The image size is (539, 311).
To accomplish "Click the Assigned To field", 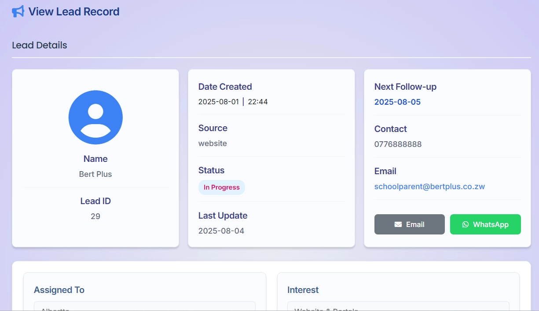I will [x=144, y=306].
